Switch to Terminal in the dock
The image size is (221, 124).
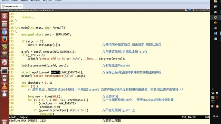point(4,70)
